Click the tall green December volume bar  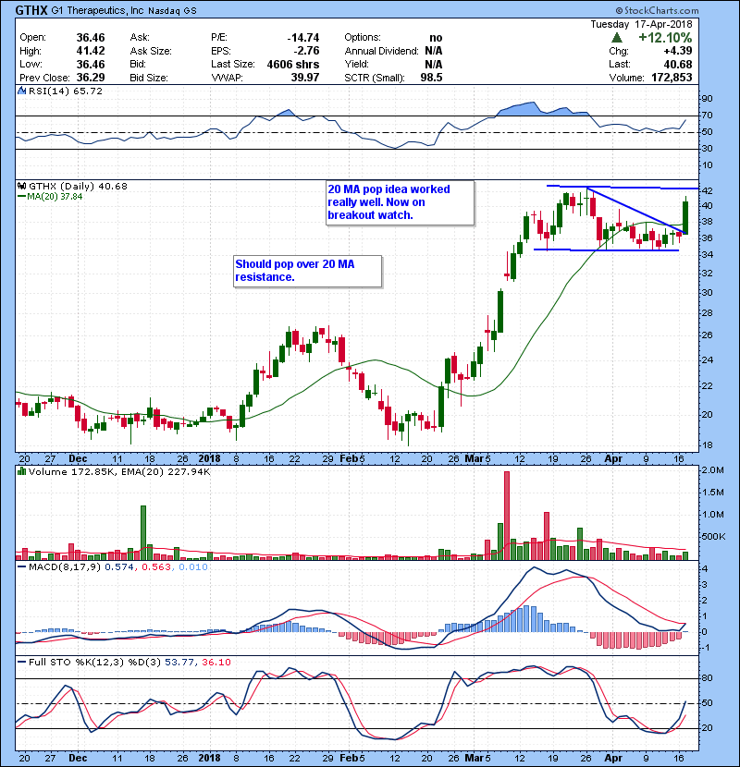tap(143, 532)
